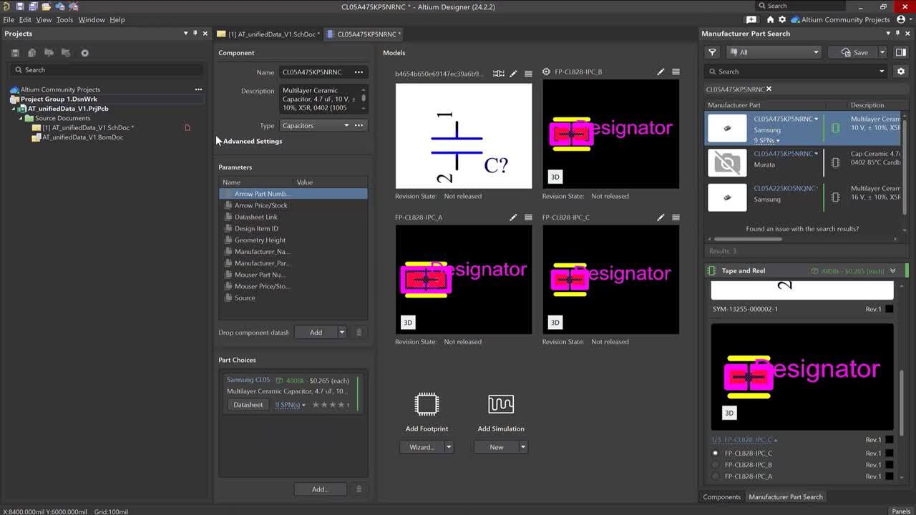916x515 pixels.
Task: Click the save icon in Projects panel toolbar
Action: pos(15,53)
